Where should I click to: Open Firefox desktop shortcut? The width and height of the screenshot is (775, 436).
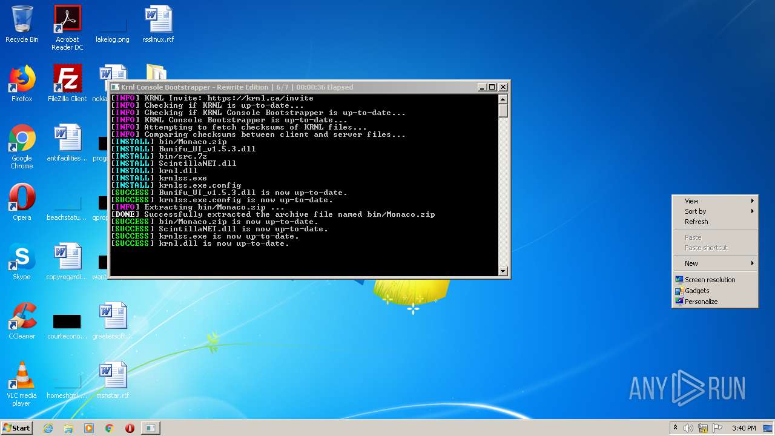(22, 84)
